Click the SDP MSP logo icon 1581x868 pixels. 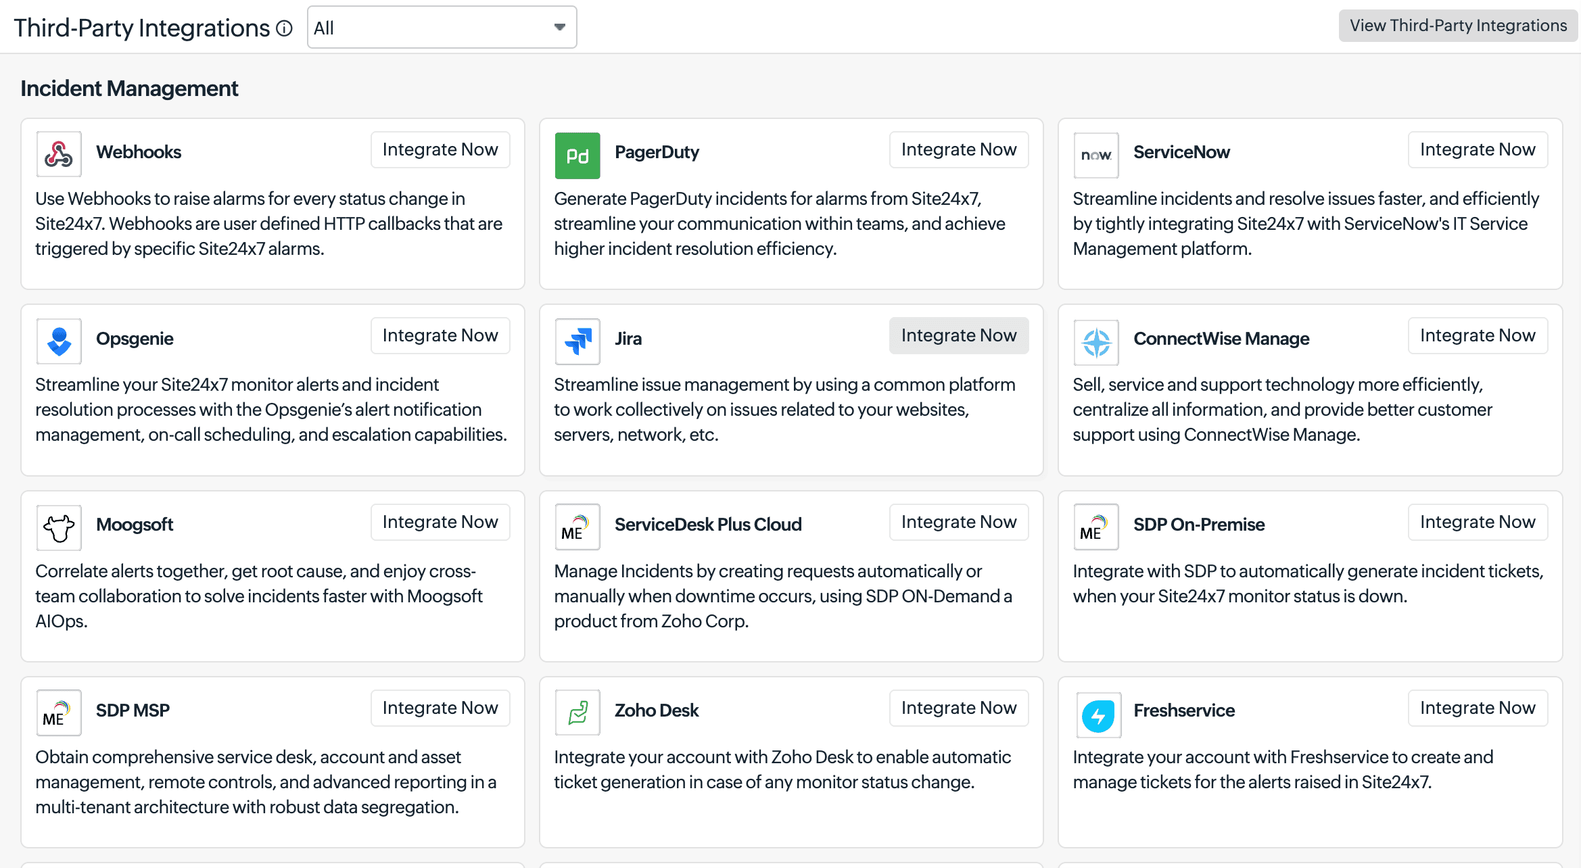coord(59,713)
